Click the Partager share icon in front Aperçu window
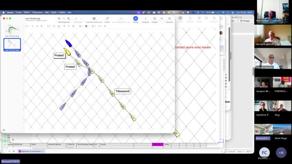Screen dimensions: 292x164 pos(155,18)
